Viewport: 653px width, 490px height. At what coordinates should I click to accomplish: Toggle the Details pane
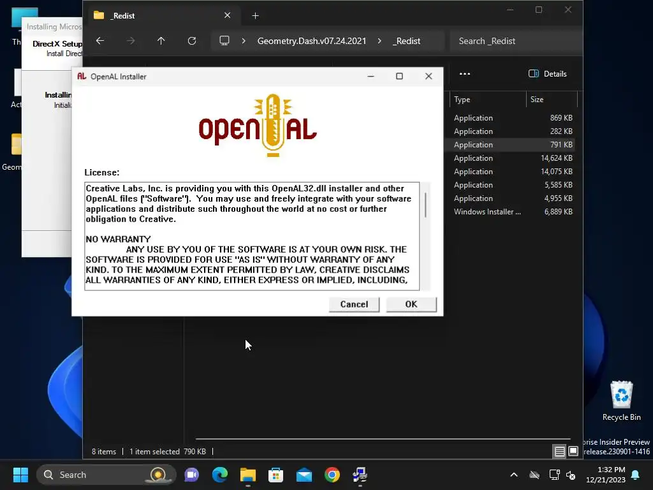[x=548, y=74]
